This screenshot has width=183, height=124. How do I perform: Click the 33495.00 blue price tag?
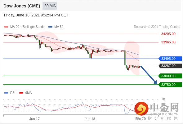[x=170, y=59]
